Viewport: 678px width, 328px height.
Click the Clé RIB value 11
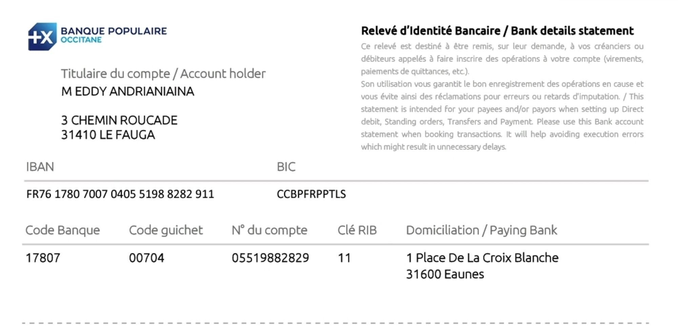point(344,258)
